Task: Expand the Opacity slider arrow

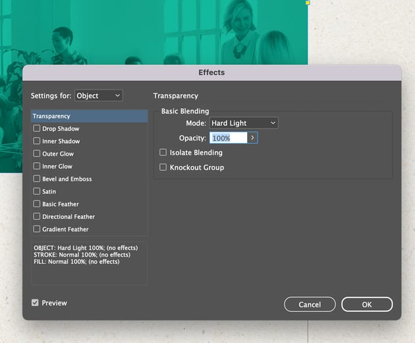Action: coord(252,138)
